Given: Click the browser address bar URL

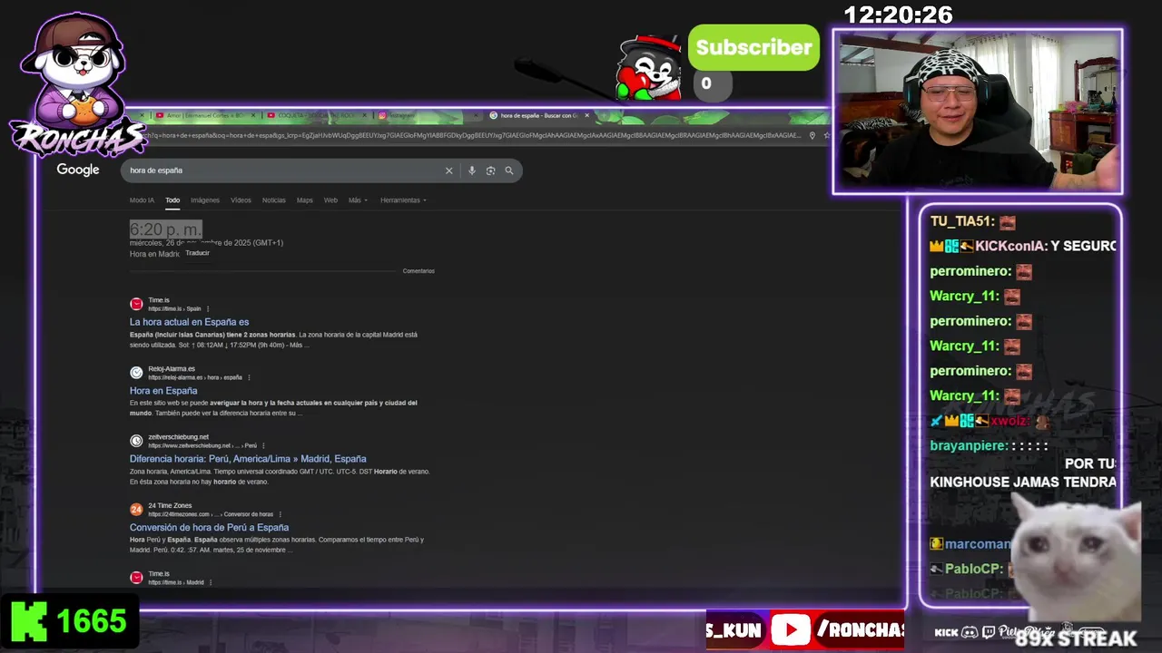Looking at the screenshot, I should (472, 135).
